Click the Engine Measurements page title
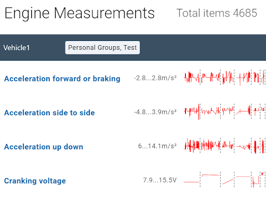Image resolution: width=266 pixels, height=197 pixels. click(79, 13)
